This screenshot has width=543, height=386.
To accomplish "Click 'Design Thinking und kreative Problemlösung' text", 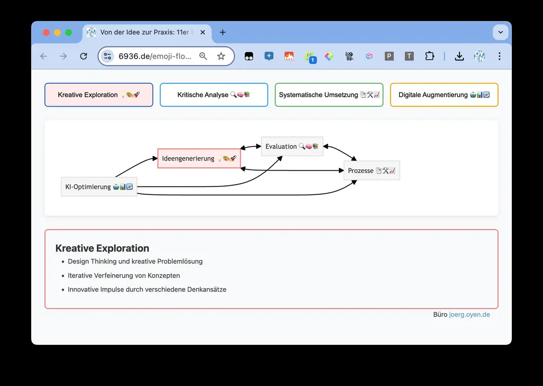I will 135,262.
